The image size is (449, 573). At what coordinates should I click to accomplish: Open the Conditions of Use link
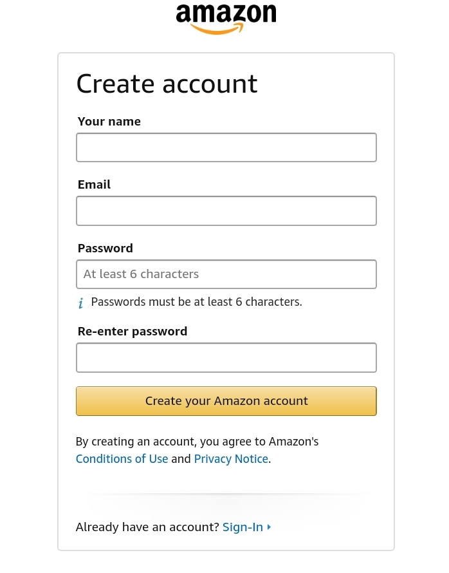(x=122, y=459)
